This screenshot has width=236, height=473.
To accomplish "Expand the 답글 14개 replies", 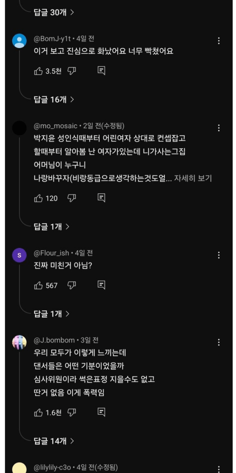I will tap(54, 441).
